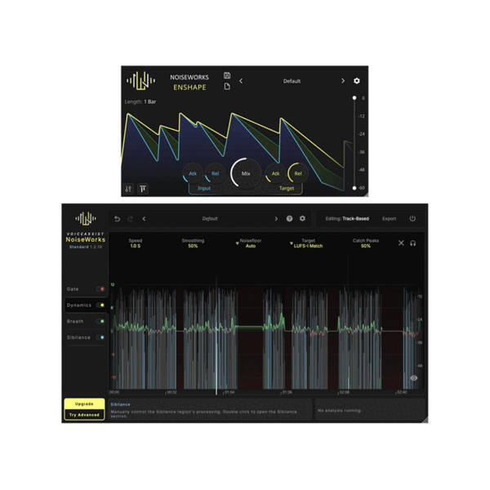Click timeline marker at 02:08
The image size is (490, 490).
tap(345, 392)
